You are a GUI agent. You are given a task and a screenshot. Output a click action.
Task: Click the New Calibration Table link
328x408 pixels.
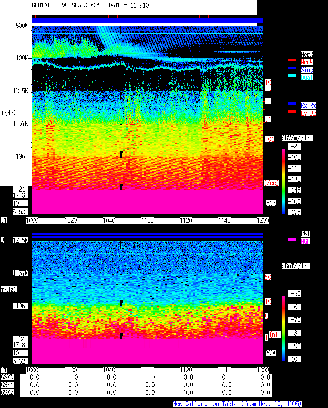237,404
